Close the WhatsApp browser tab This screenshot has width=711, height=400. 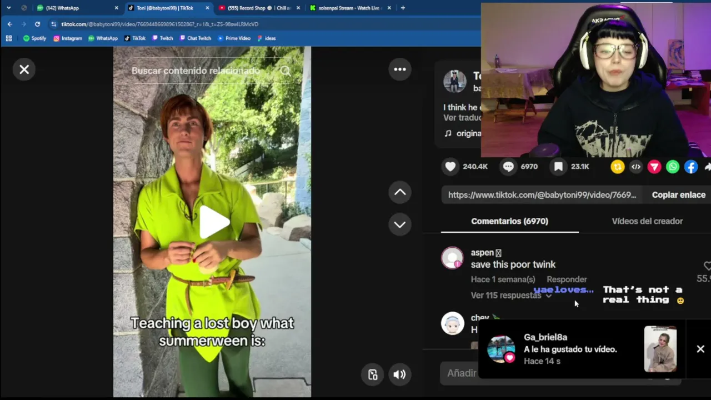116,8
